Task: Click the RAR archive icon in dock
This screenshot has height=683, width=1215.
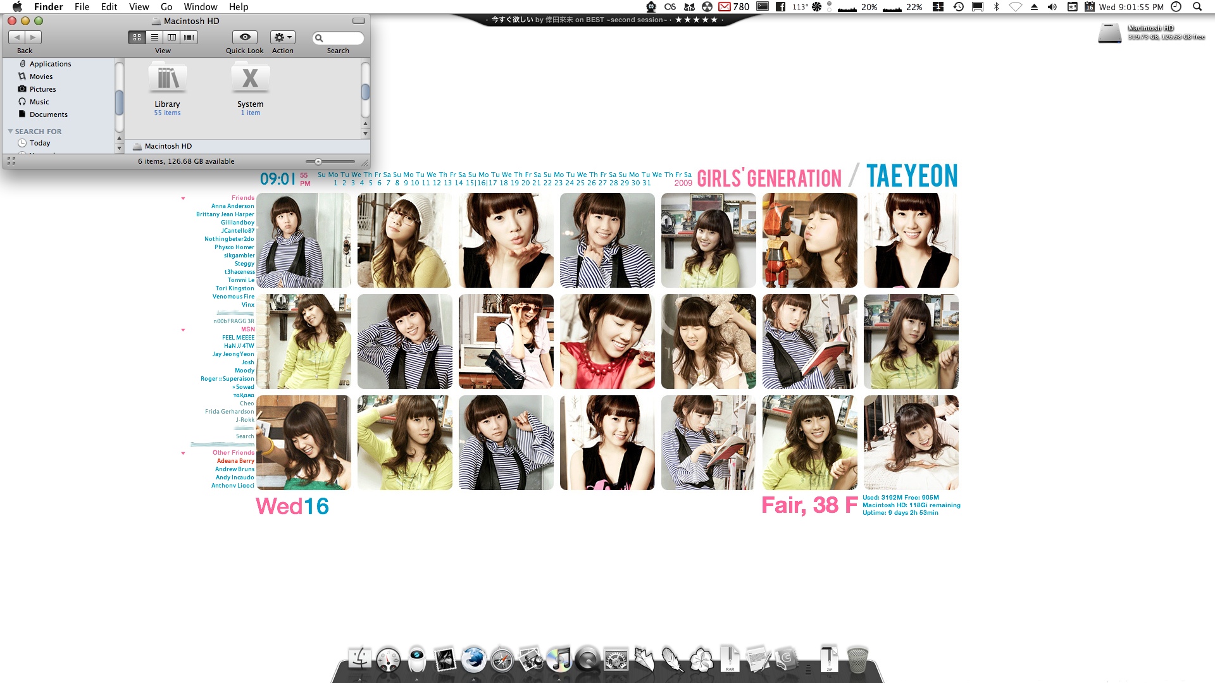Action: 730,658
